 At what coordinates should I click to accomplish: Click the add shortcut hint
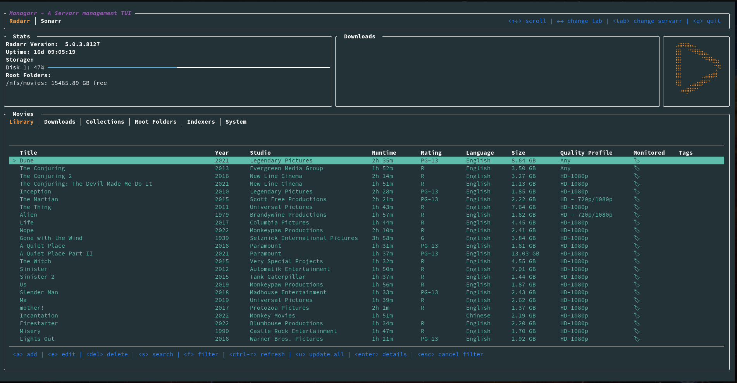(x=25, y=354)
